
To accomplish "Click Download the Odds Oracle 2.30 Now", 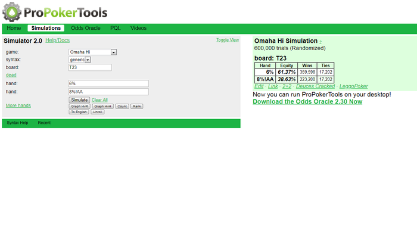I will coord(307,102).
